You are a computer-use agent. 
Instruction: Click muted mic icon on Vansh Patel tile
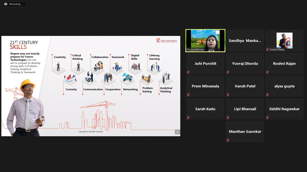pyautogui.click(x=228, y=95)
